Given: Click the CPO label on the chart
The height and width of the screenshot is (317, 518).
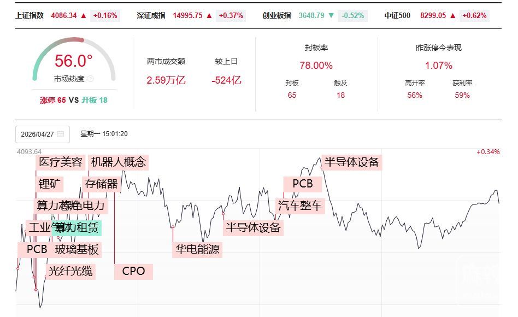Looking at the screenshot, I should pos(133,271).
